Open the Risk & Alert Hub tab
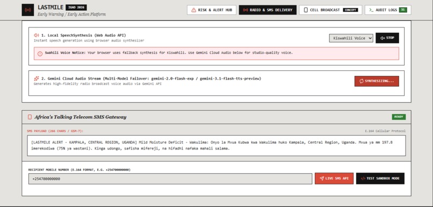The image size is (433, 207). (212, 10)
